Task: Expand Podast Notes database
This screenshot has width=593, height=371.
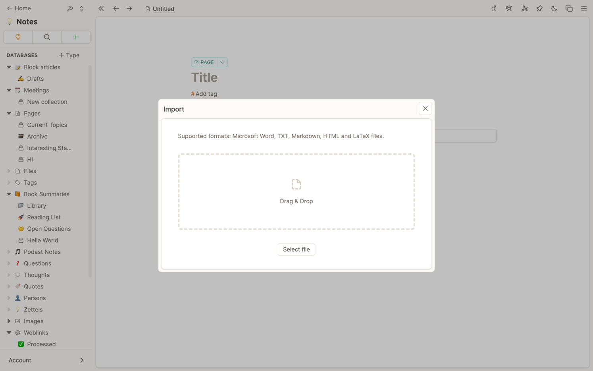Action: pos(9,251)
